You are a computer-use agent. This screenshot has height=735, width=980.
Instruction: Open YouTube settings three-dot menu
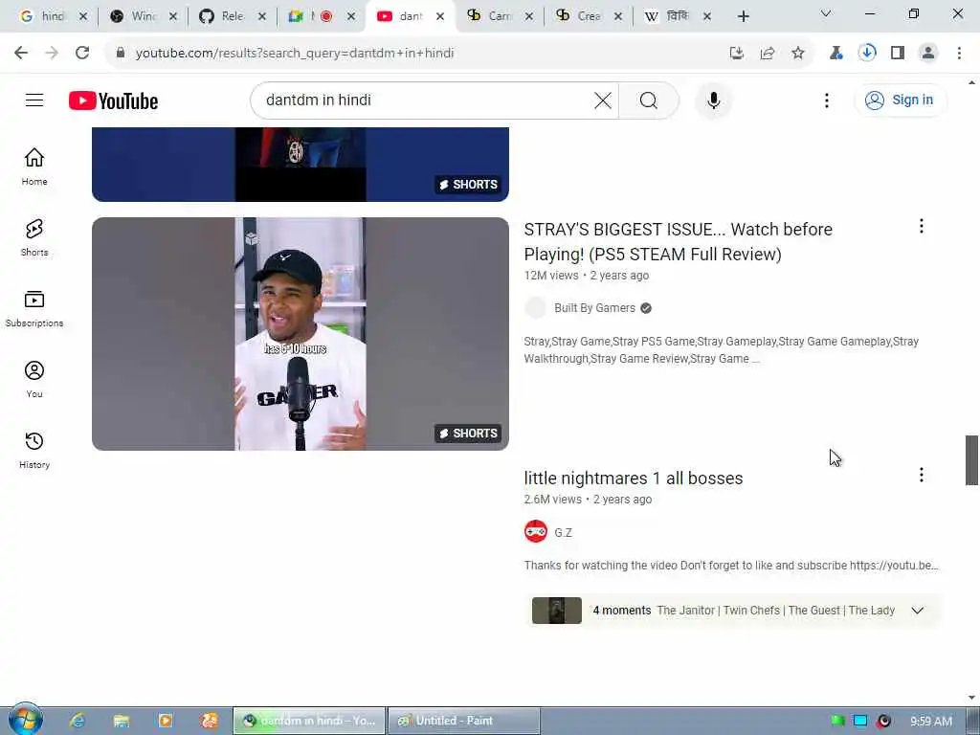pos(826,100)
